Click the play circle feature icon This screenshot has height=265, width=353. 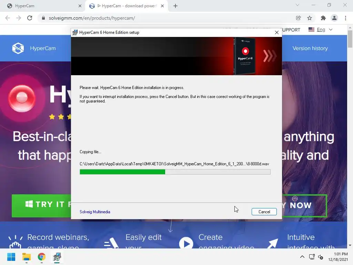tap(186, 243)
